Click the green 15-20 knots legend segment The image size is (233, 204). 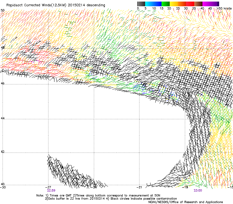[166, 4]
